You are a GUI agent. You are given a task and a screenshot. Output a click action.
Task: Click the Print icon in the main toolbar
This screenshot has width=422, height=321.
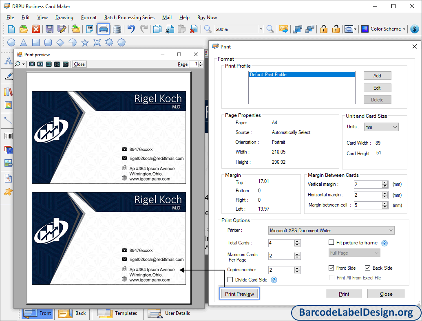103,29
